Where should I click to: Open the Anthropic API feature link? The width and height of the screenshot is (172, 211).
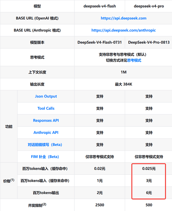(46, 132)
